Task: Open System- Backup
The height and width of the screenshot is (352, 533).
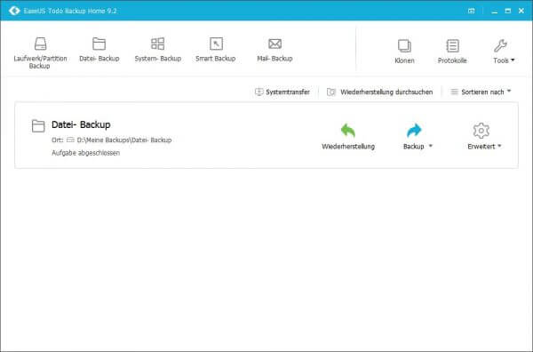Action: coord(158,50)
